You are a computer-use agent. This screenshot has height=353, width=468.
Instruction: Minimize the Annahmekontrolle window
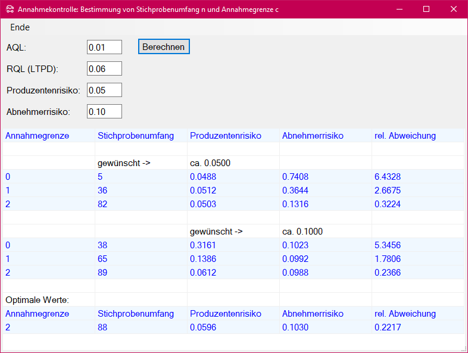(x=399, y=10)
